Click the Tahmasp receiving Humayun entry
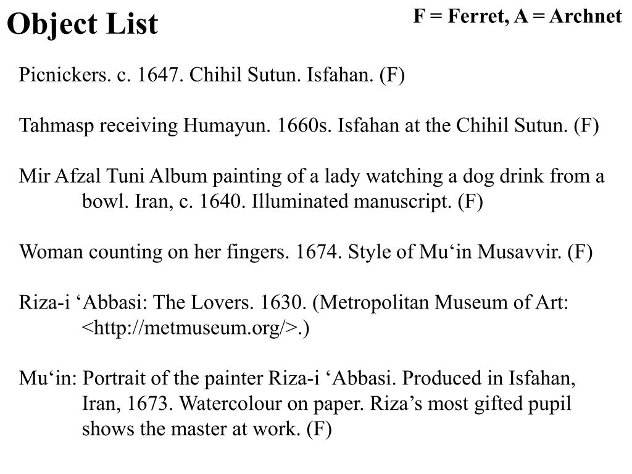Image resolution: width=632 pixels, height=474 pixels. coord(309,125)
